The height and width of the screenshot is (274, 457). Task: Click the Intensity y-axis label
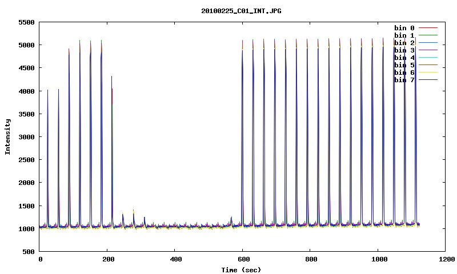click(7, 136)
